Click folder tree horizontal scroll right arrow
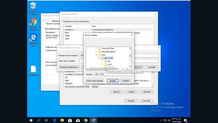The image size is (218, 123). click(x=128, y=69)
